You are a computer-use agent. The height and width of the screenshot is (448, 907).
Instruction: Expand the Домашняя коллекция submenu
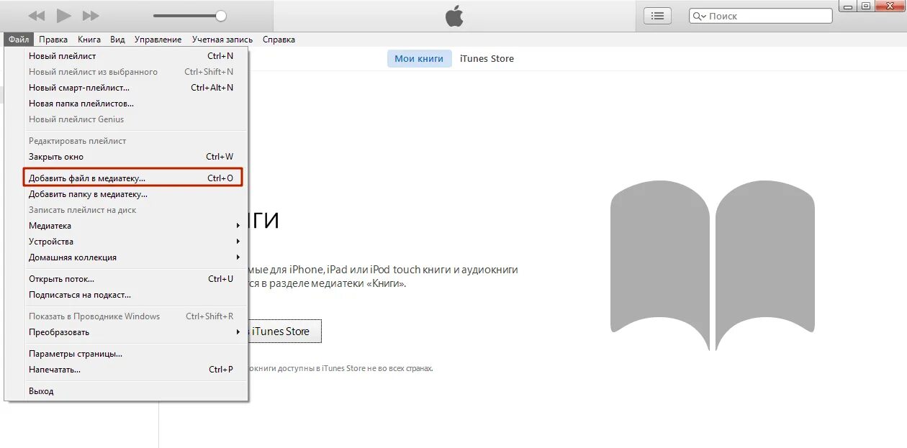[135, 257]
